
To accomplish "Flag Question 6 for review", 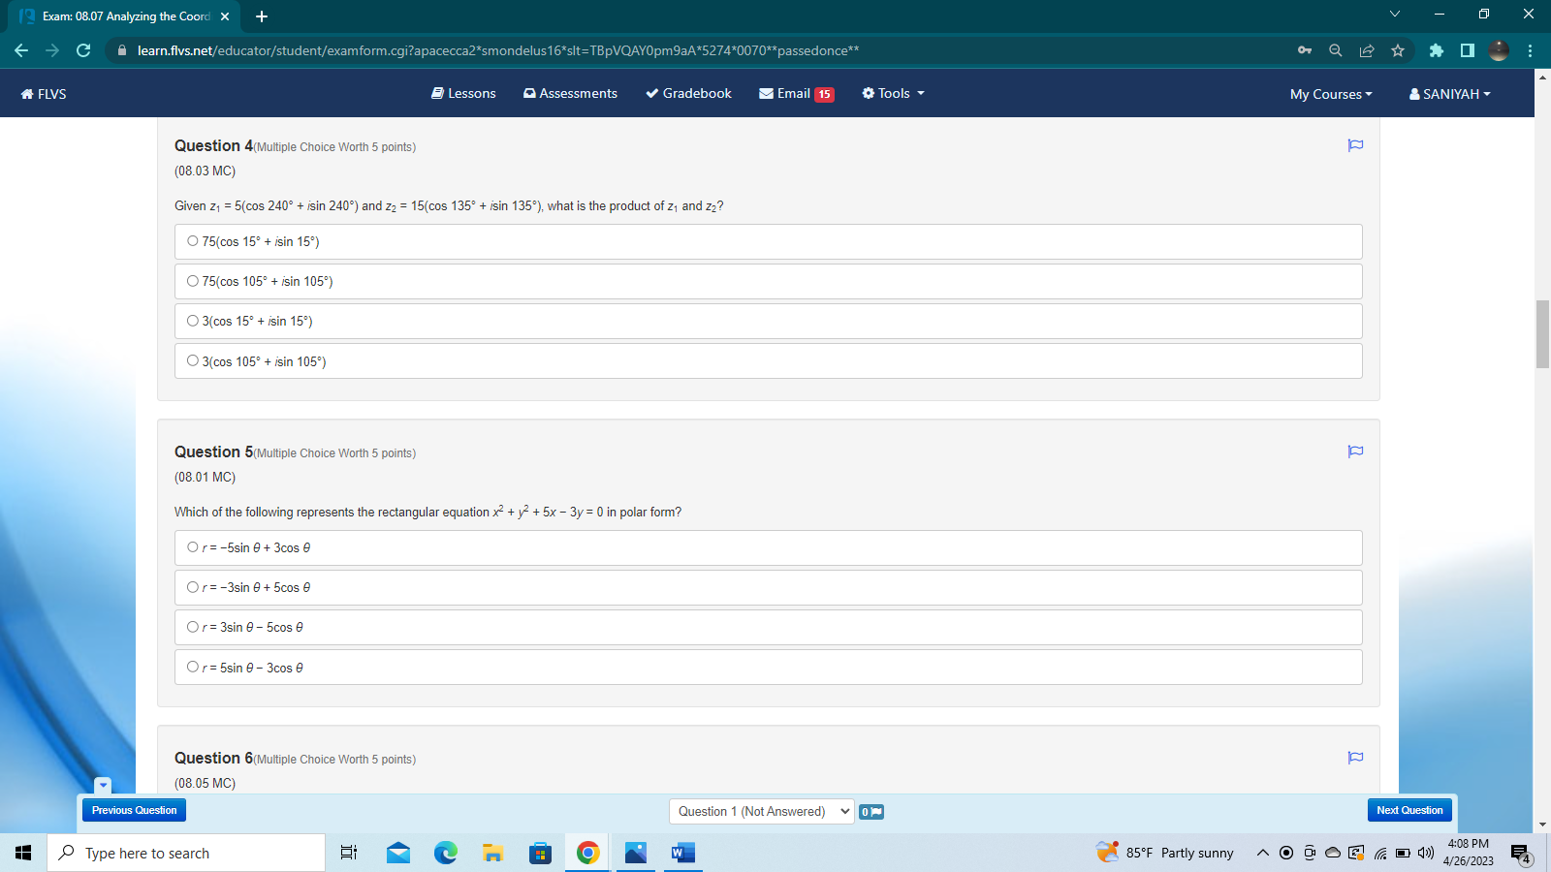I will coord(1355,758).
